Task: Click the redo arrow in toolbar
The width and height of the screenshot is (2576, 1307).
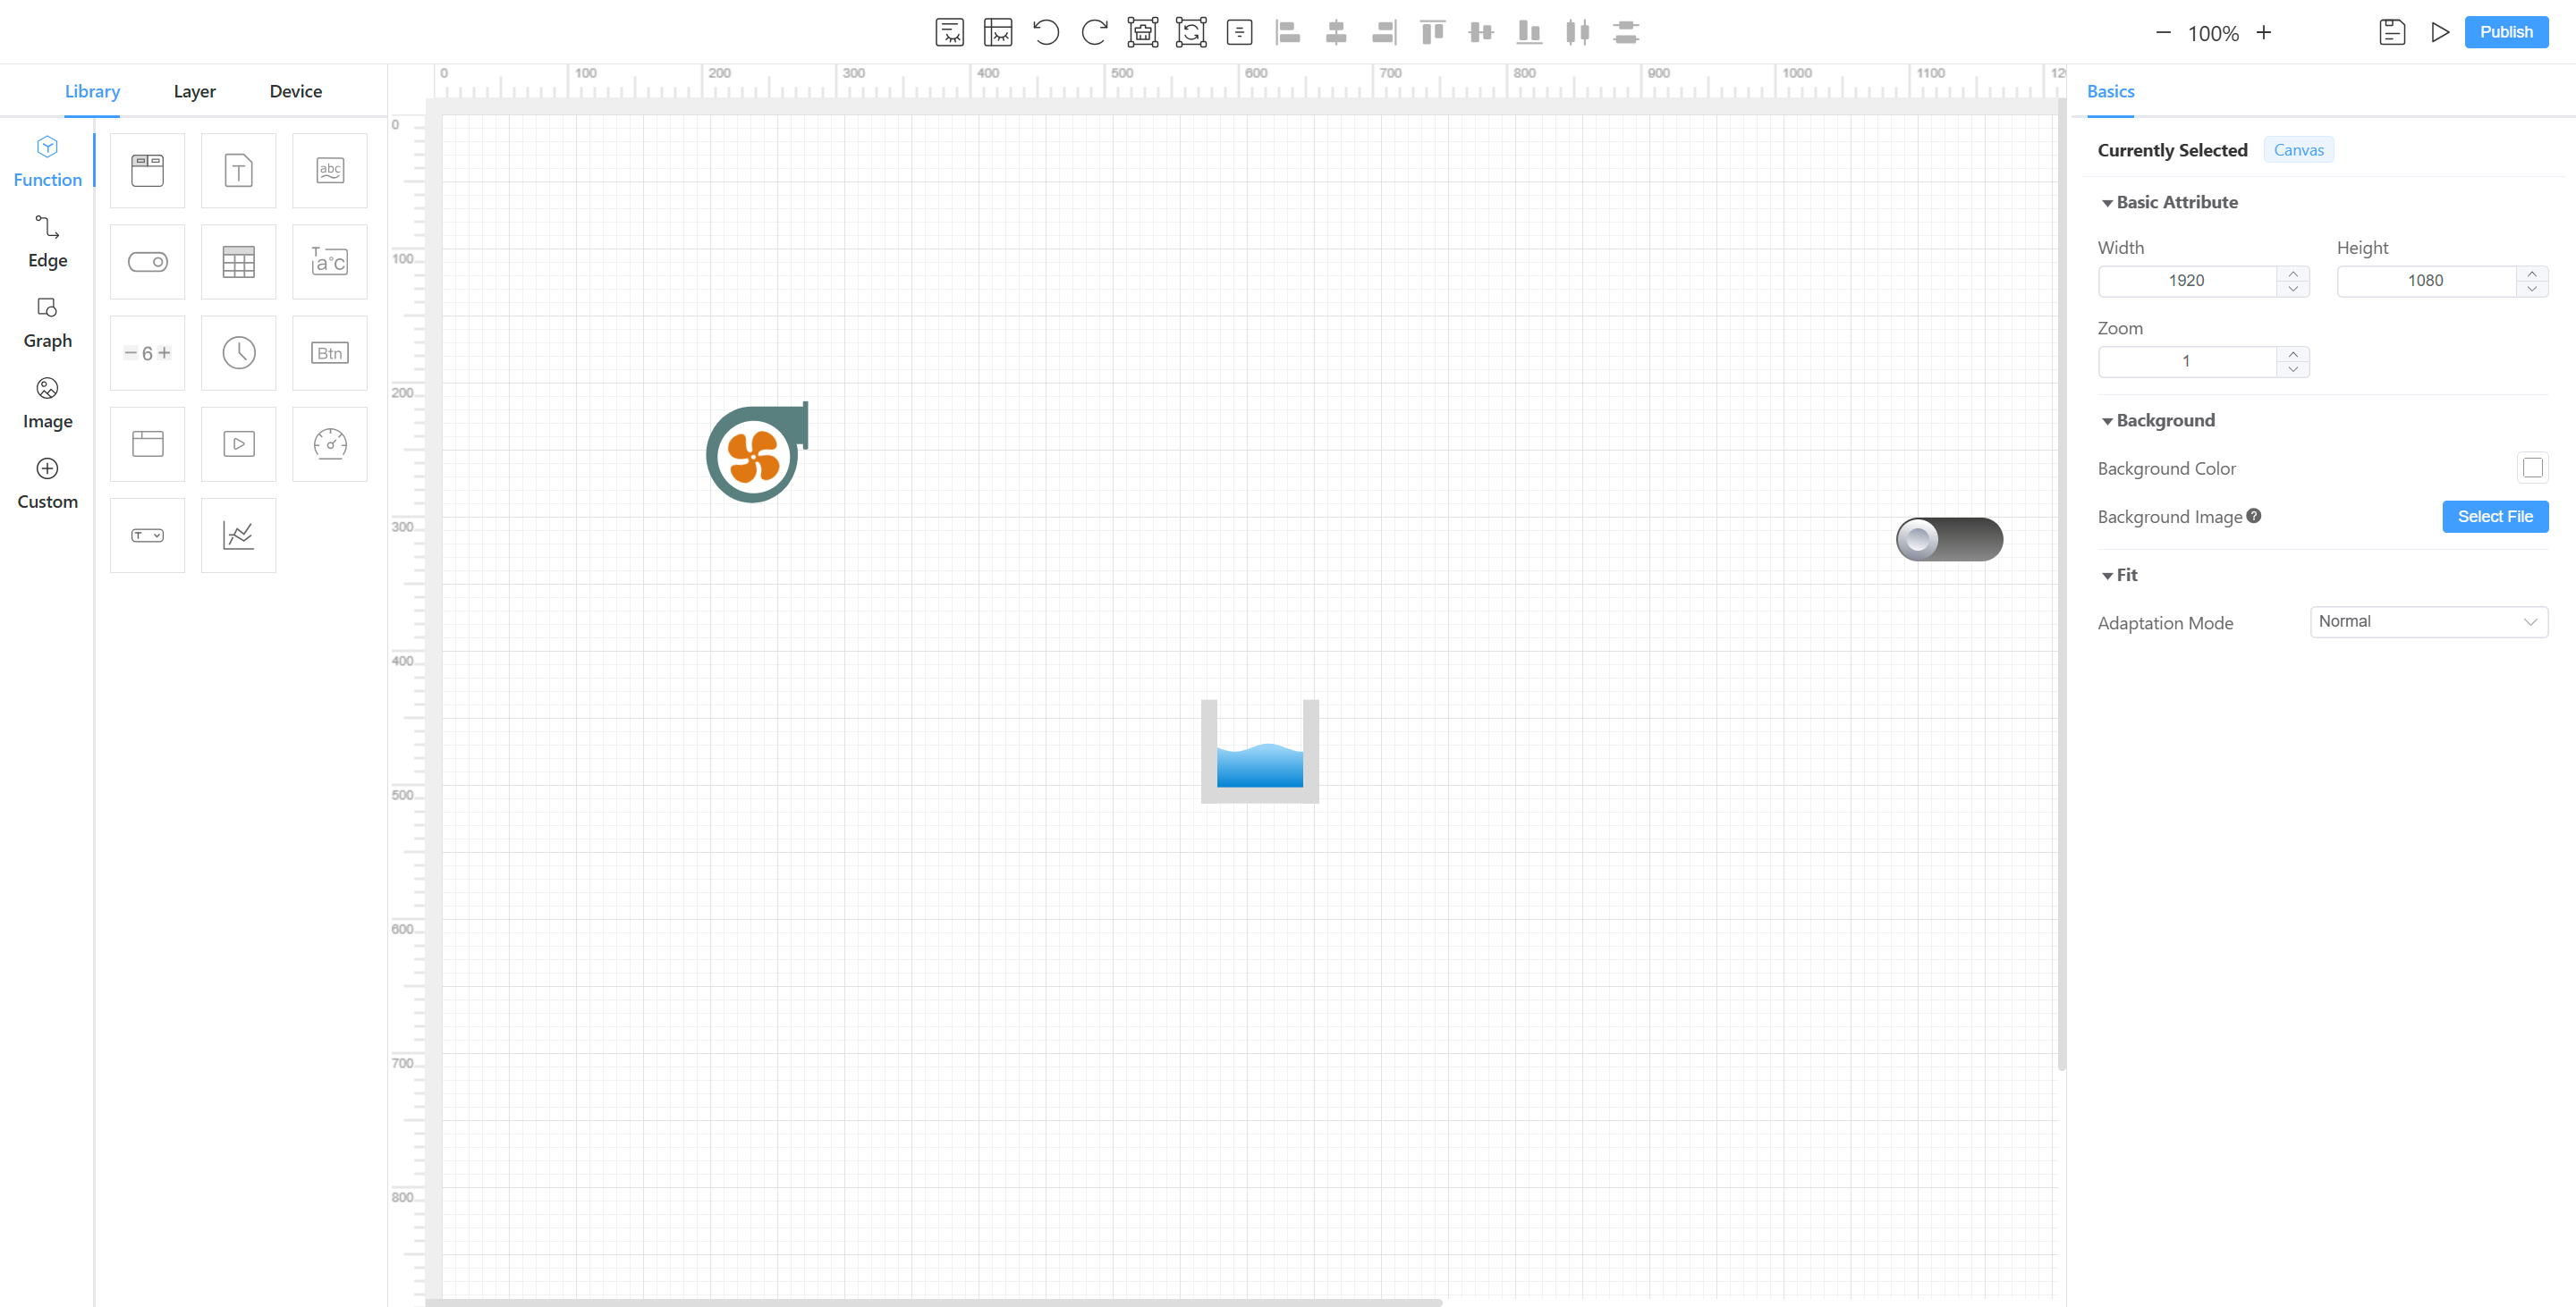Action: point(1094,32)
